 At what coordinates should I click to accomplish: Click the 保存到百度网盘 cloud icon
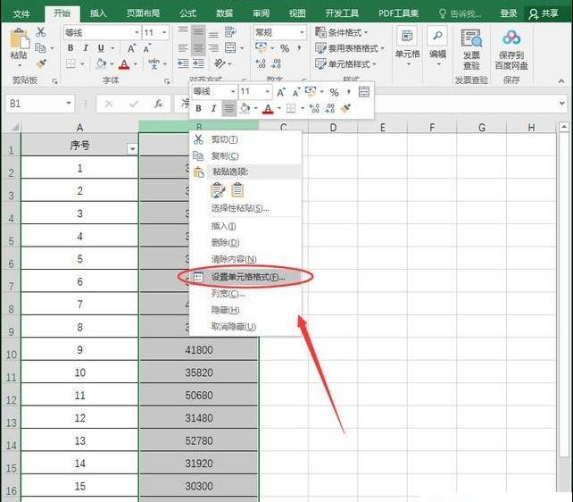pyautogui.click(x=511, y=38)
